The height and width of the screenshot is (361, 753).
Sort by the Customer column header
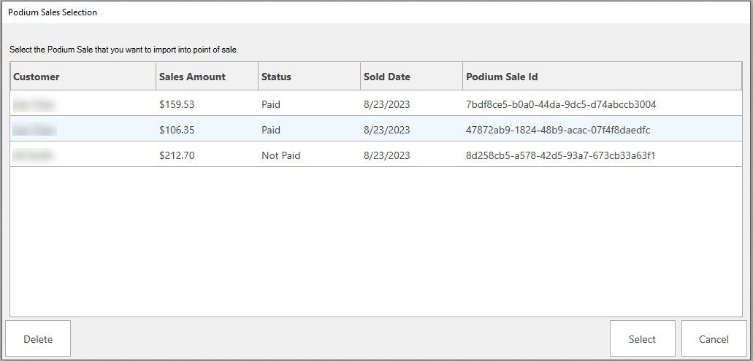tap(37, 77)
